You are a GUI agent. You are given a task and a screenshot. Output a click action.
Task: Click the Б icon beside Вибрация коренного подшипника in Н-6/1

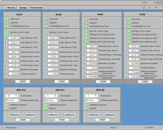[84, 72]
